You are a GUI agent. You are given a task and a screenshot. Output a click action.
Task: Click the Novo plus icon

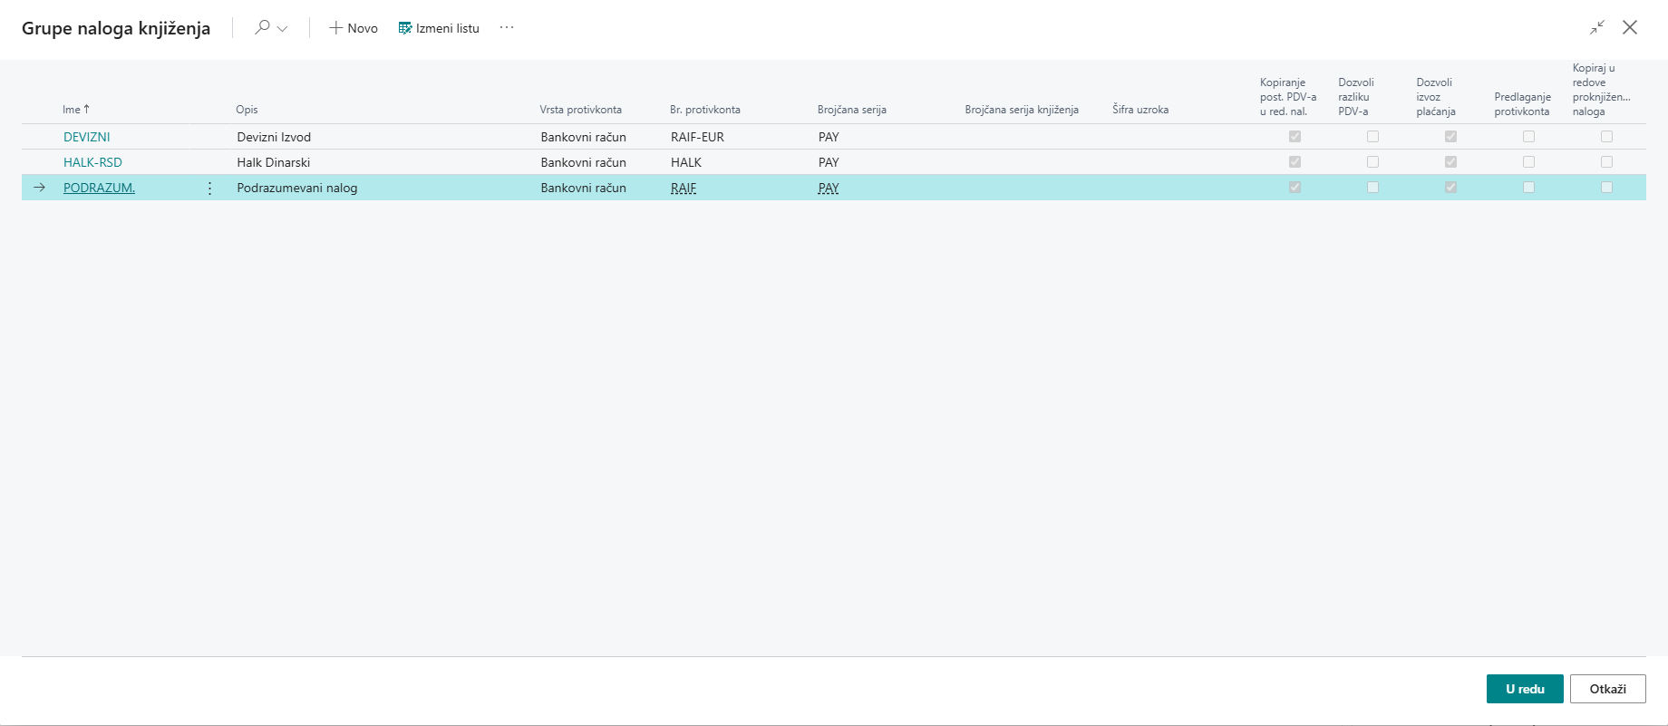(335, 28)
